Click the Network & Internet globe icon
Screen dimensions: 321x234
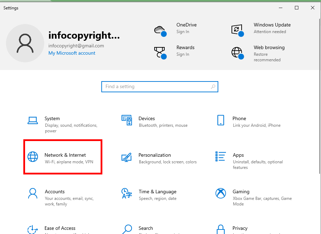pos(33,157)
